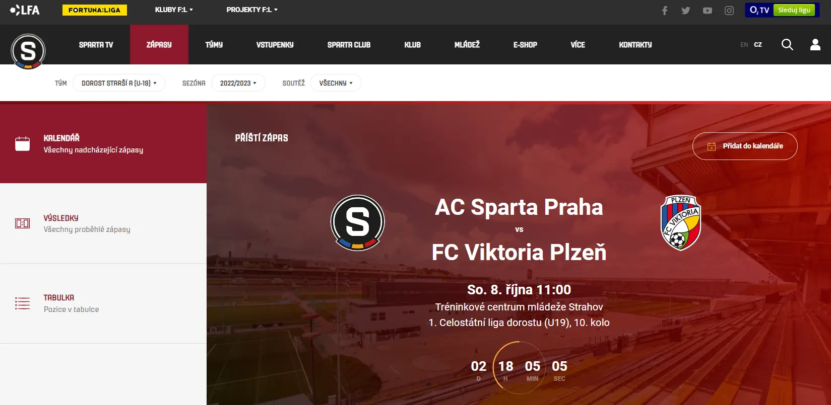Open the Facebook social icon

(665, 11)
